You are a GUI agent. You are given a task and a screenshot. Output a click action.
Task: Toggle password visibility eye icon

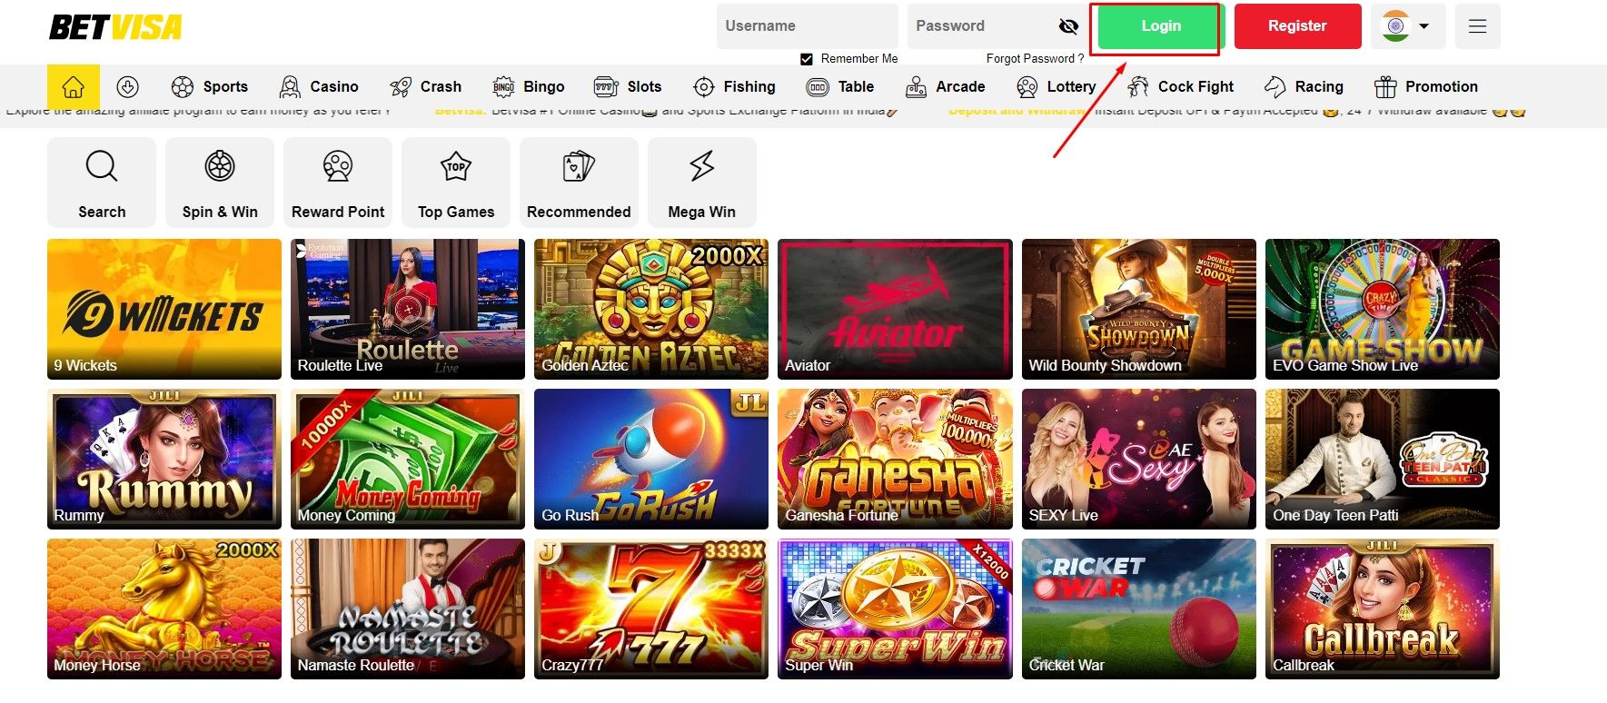1068,26
